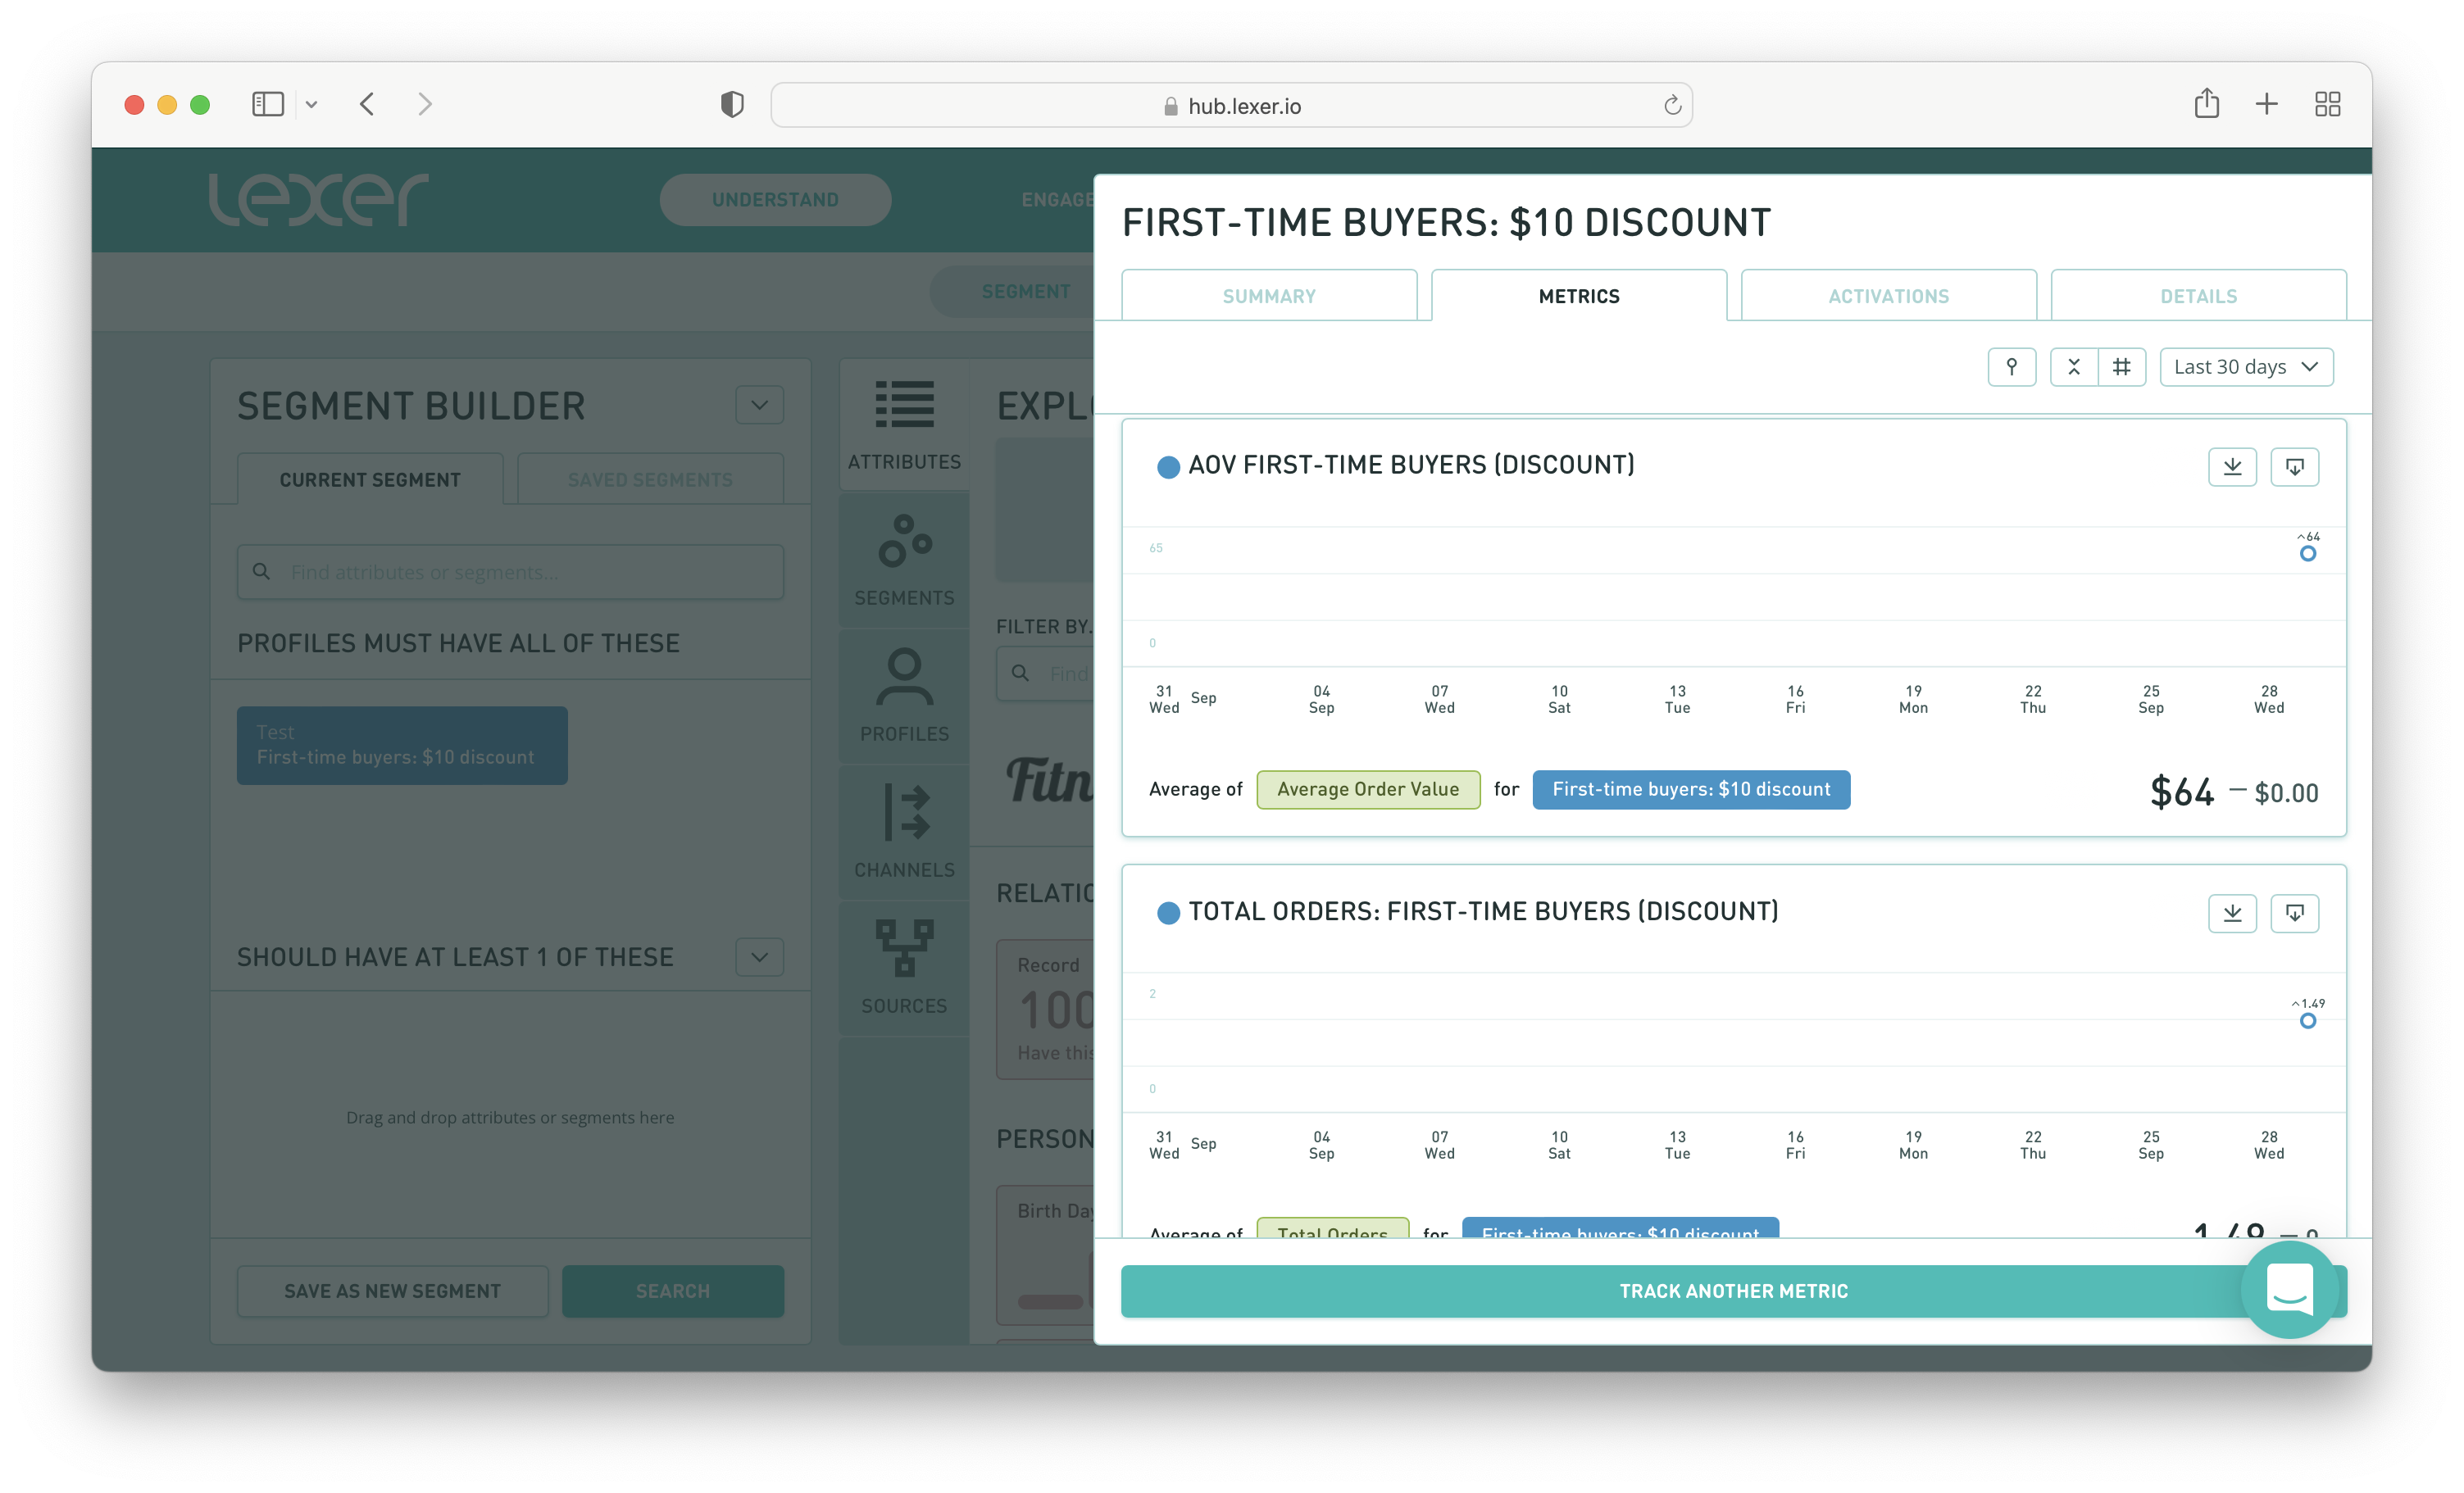Switch to the Summary tab
Viewport: 2464px width, 1493px height.
coord(1268,296)
